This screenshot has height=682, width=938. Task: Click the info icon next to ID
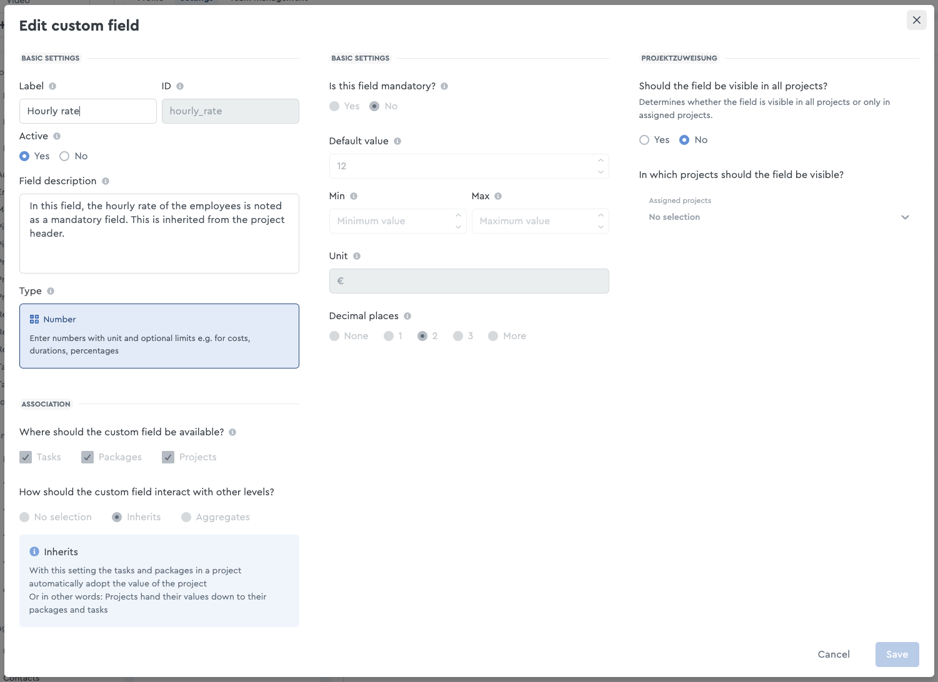click(180, 86)
